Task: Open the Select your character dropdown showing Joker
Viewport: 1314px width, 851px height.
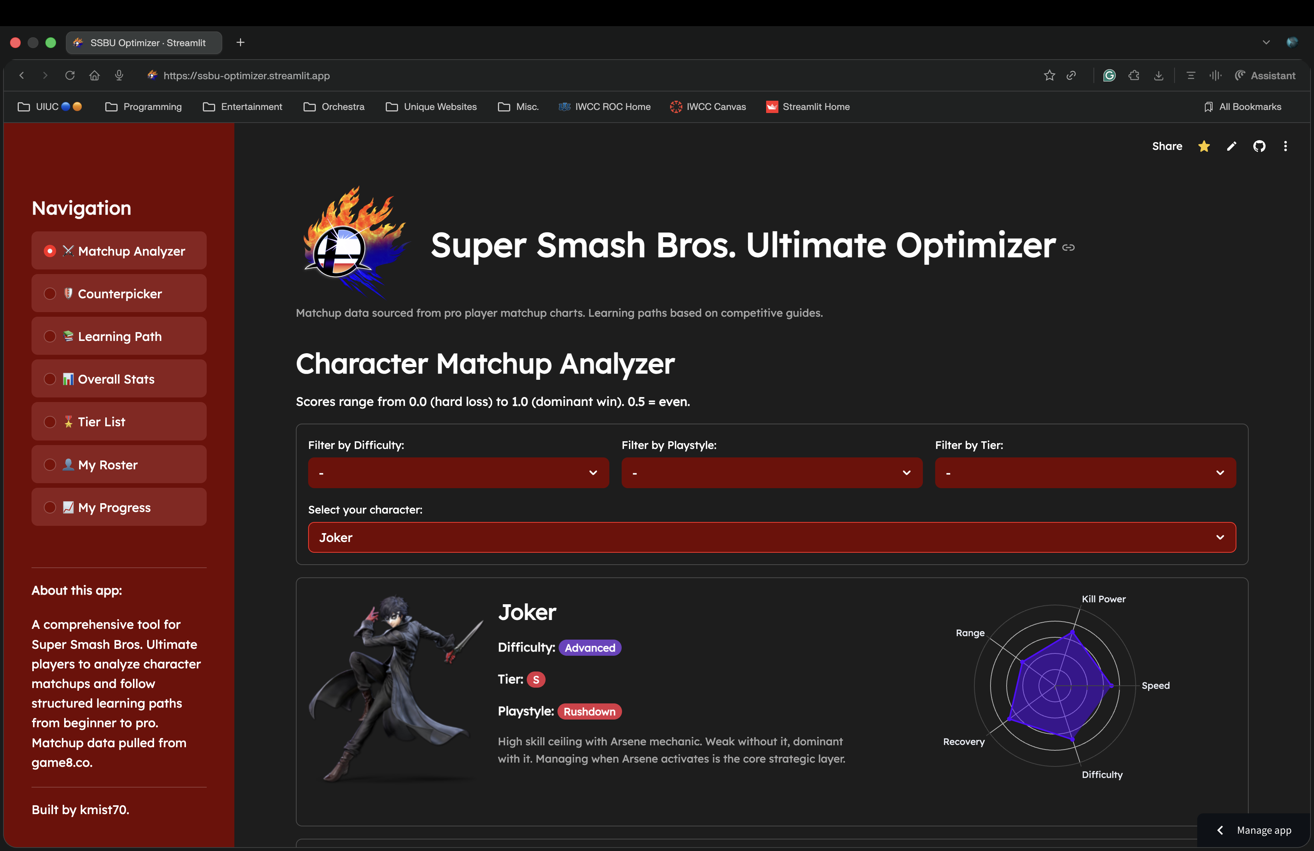Action: (x=772, y=537)
